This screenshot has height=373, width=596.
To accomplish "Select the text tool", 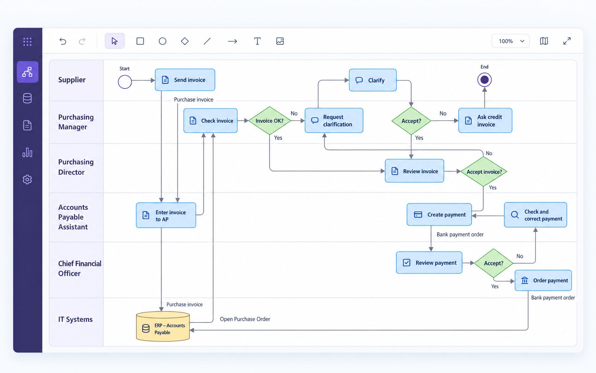I will pos(257,41).
